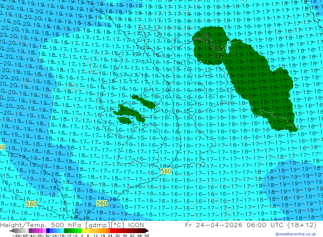Click the "-54" legend value
The image size is (323, 237).
click(16, 236)
